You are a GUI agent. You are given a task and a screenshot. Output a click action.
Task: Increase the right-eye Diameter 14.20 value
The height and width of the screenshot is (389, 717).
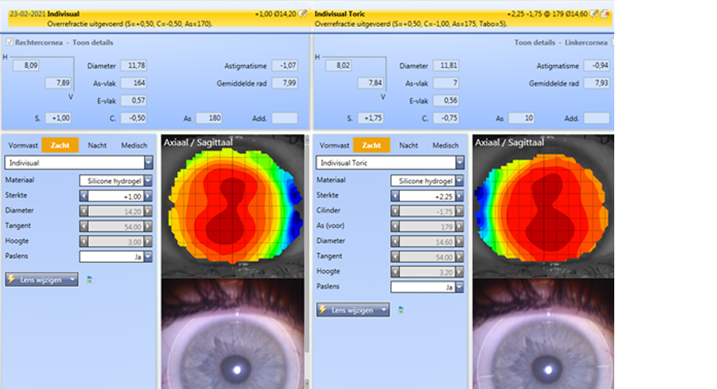pyautogui.click(x=148, y=211)
